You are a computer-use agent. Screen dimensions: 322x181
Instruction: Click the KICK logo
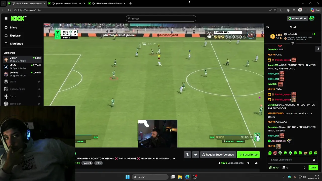point(19,18)
